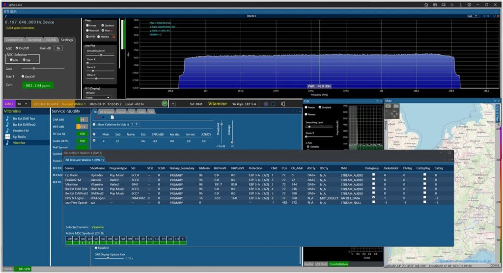Click the red X beside Maxima
The image size is (503, 273).
[x=114, y=36]
